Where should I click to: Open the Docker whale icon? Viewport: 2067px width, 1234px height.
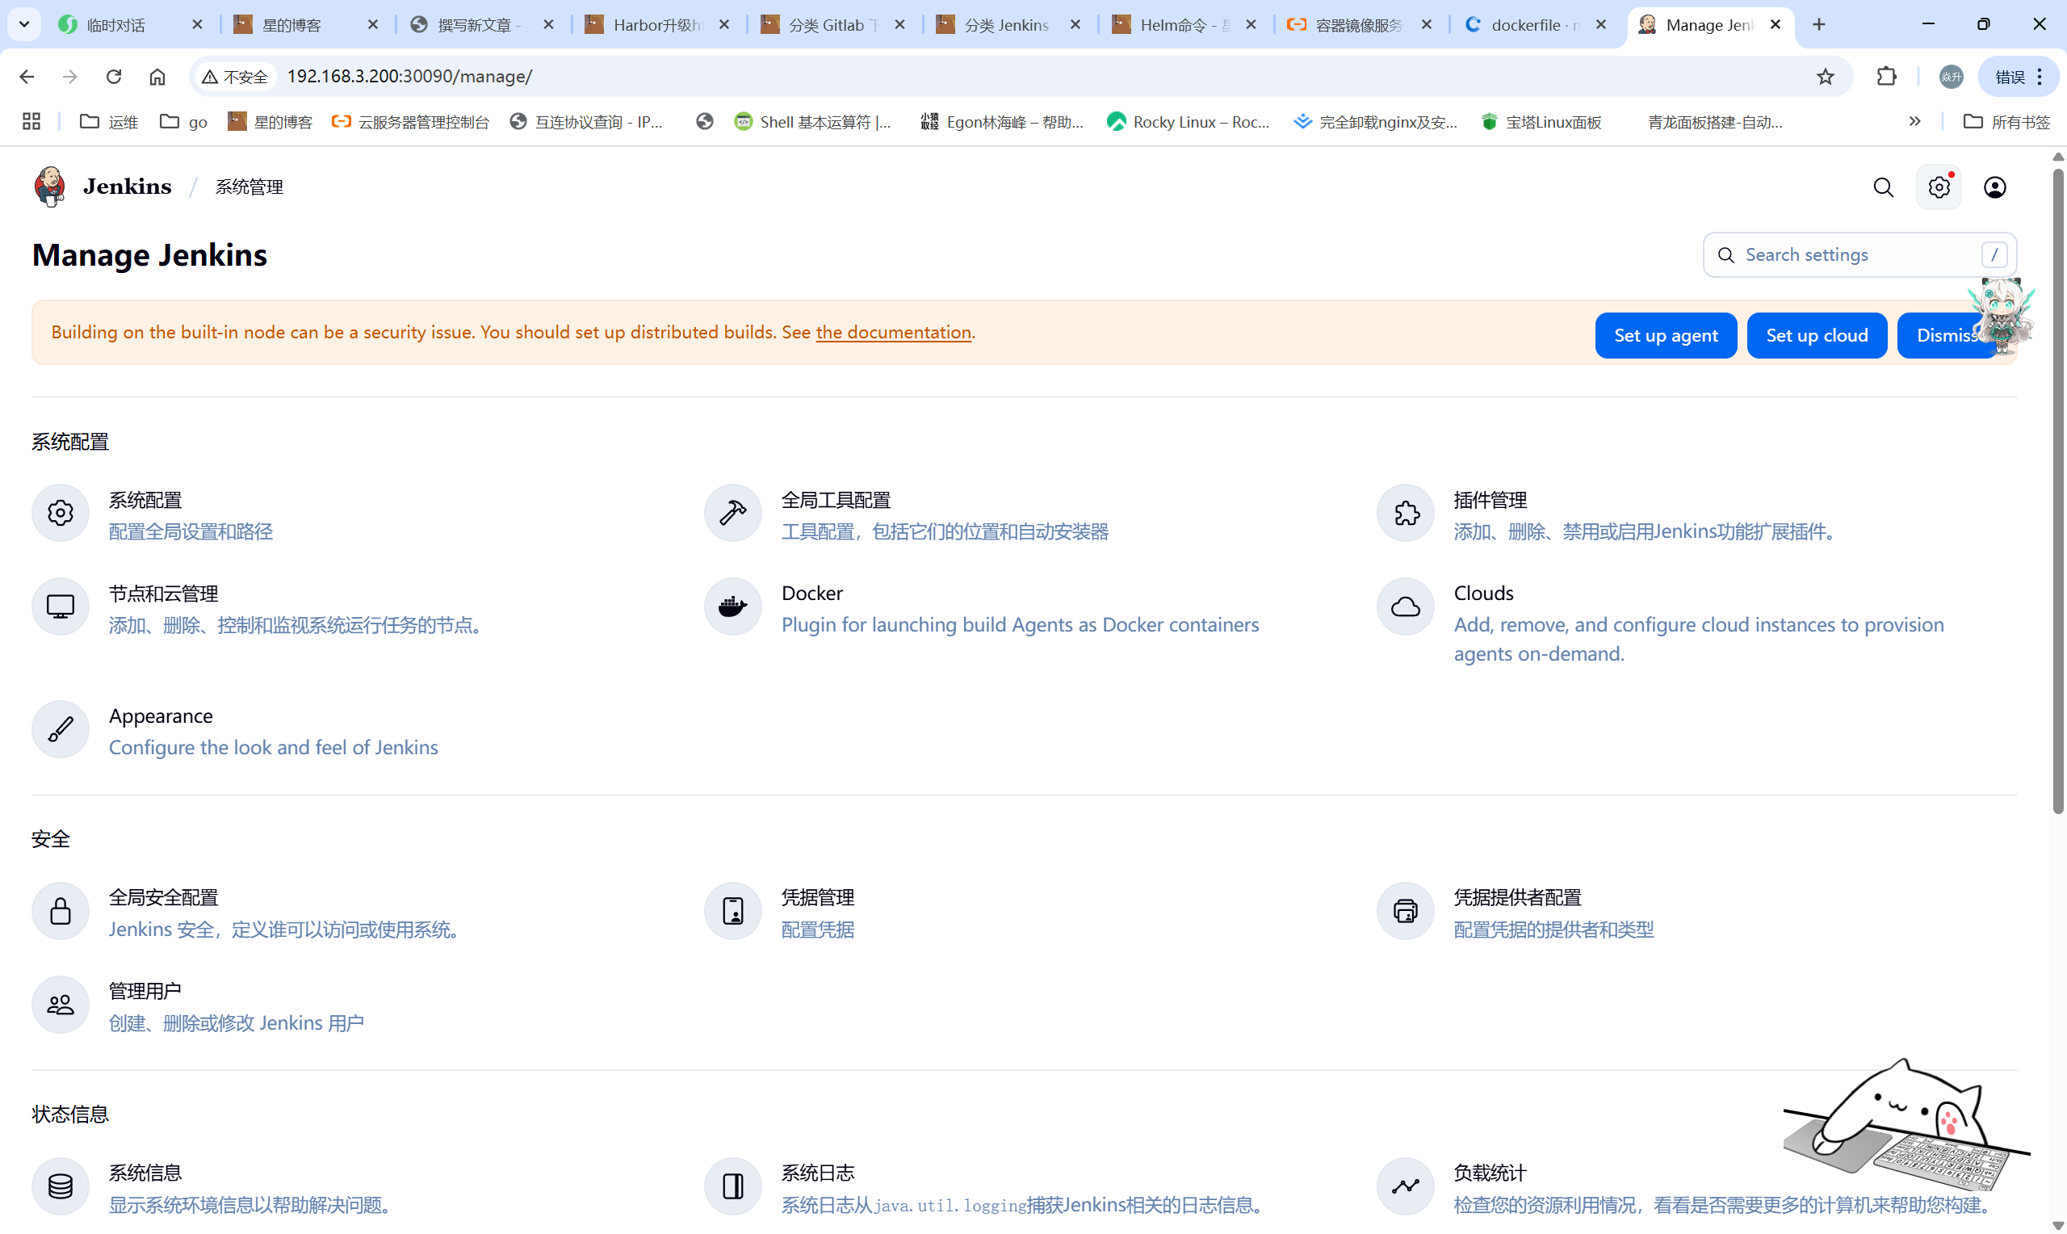[732, 607]
